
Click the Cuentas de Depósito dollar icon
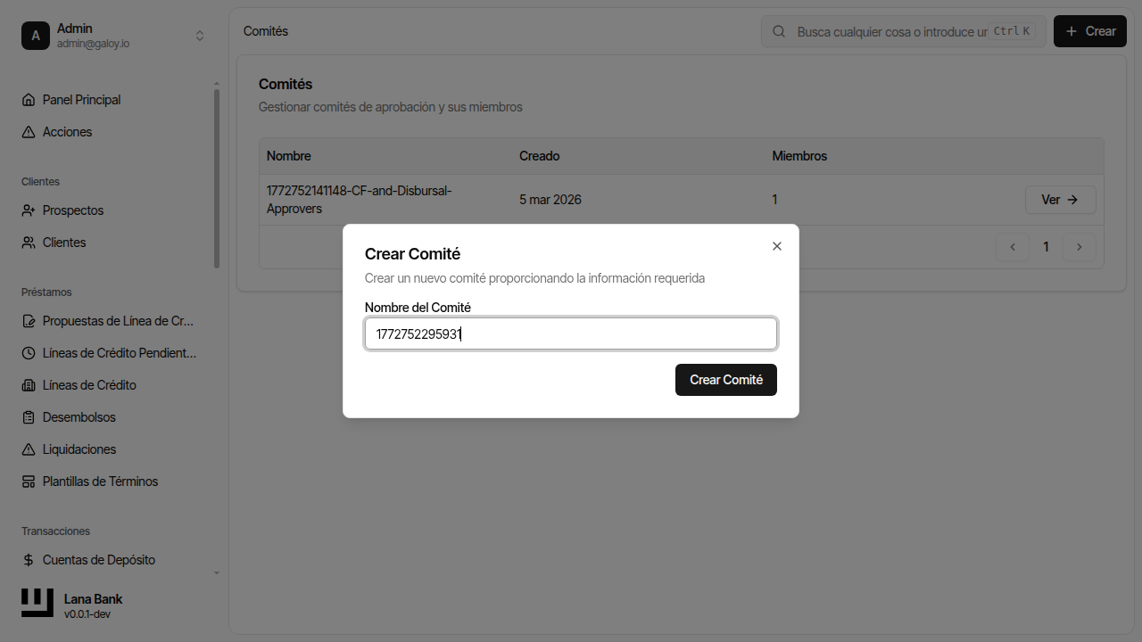29,560
